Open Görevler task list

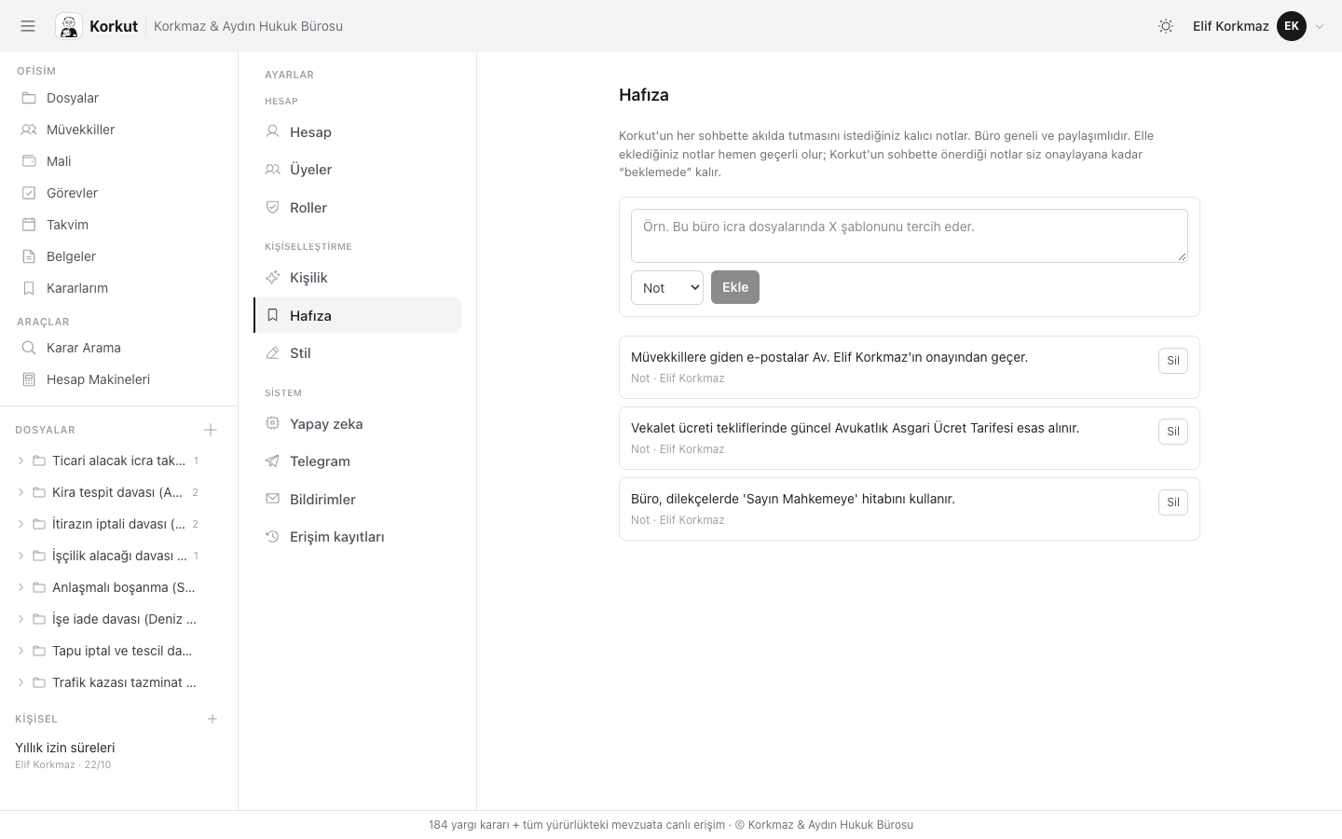[x=118, y=193]
